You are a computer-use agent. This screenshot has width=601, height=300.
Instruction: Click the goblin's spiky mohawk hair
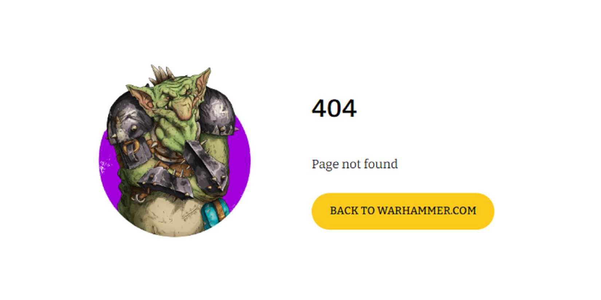coord(161,75)
